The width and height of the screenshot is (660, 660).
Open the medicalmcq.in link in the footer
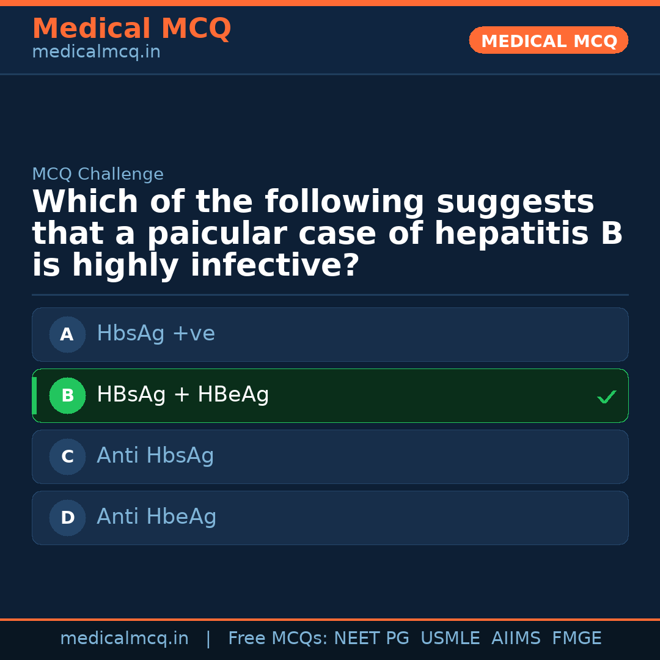click(124, 639)
